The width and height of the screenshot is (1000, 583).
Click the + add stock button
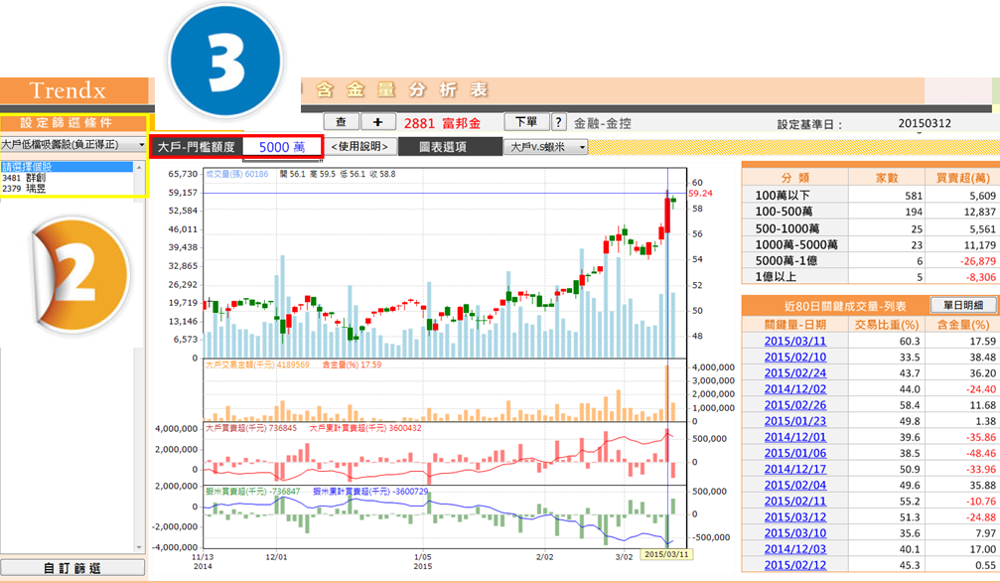pyautogui.click(x=377, y=122)
